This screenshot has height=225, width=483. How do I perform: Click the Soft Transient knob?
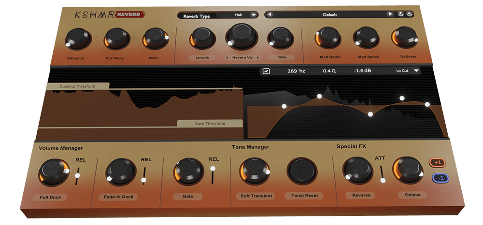(255, 171)
